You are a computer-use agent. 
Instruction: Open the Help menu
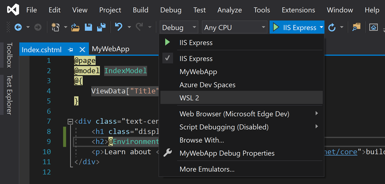coord(372,10)
